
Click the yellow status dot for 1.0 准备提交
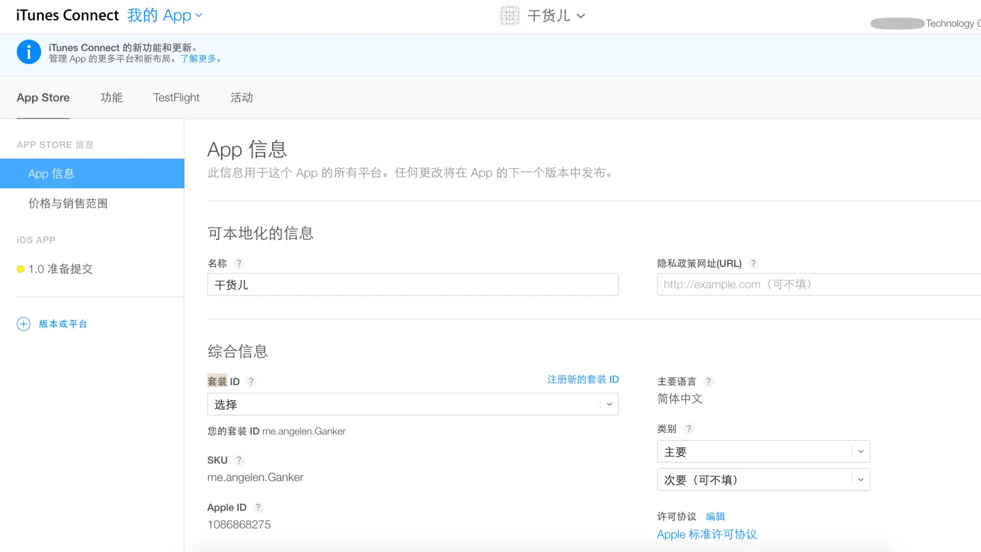[21, 269]
